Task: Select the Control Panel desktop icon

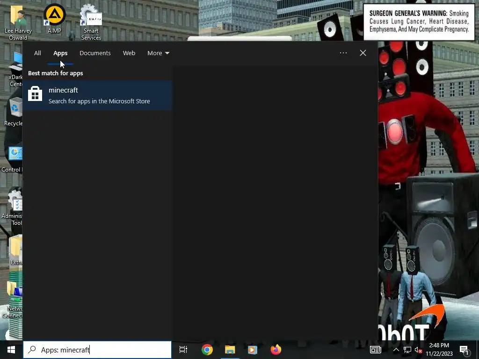Action: (x=12, y=159)
